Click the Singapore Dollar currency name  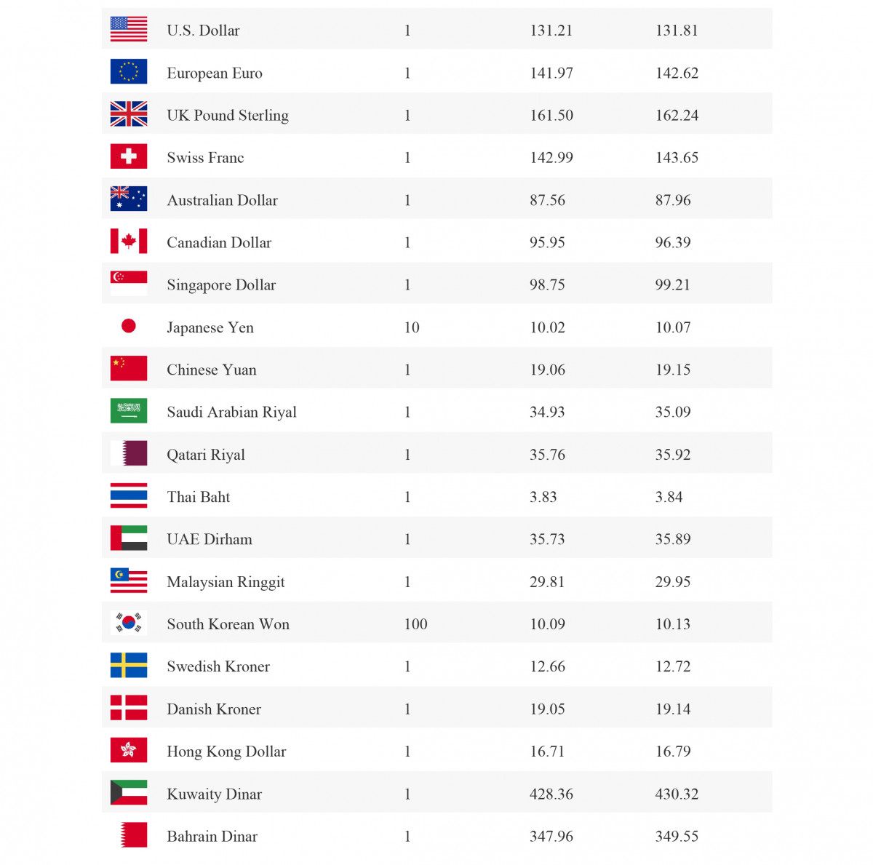pyautogui.click(x=221, y=285)
